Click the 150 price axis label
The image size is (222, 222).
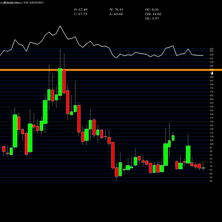[211, 107]
